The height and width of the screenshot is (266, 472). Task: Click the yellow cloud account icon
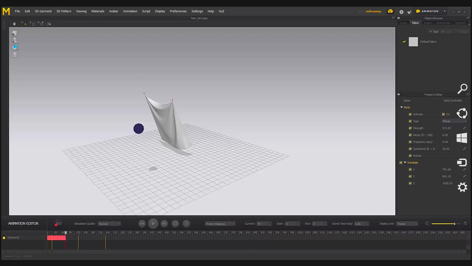(x=390, y=11)
